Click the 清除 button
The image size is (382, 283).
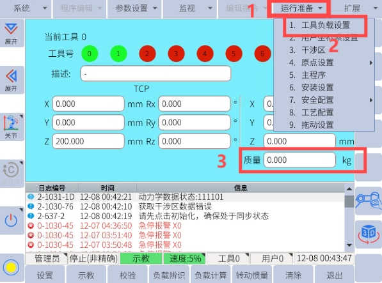pyautogui.click(x=293, y=275)
